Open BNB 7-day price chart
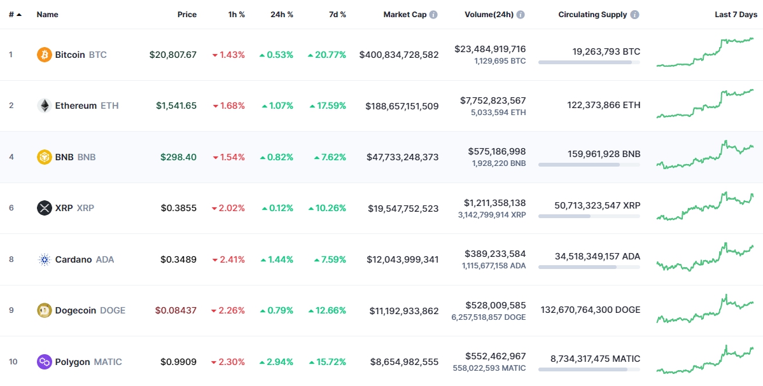 pos(705,155)
